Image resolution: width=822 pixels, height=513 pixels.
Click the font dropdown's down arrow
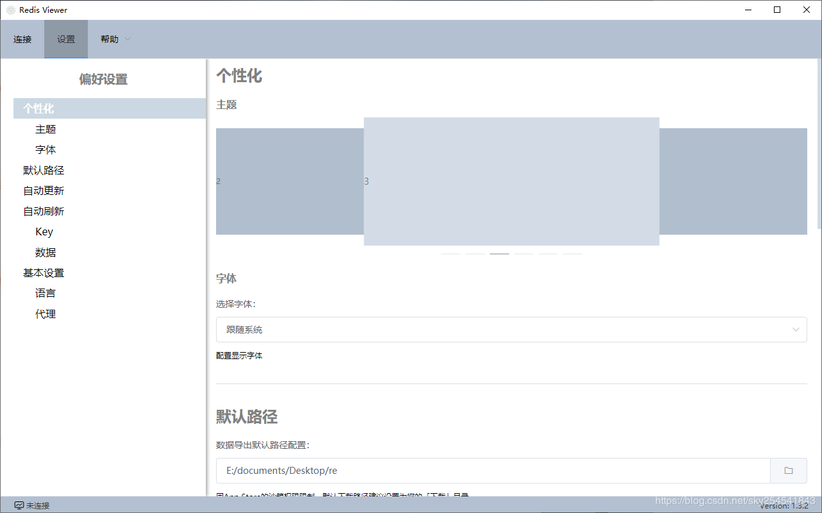[x=796, y=330]
